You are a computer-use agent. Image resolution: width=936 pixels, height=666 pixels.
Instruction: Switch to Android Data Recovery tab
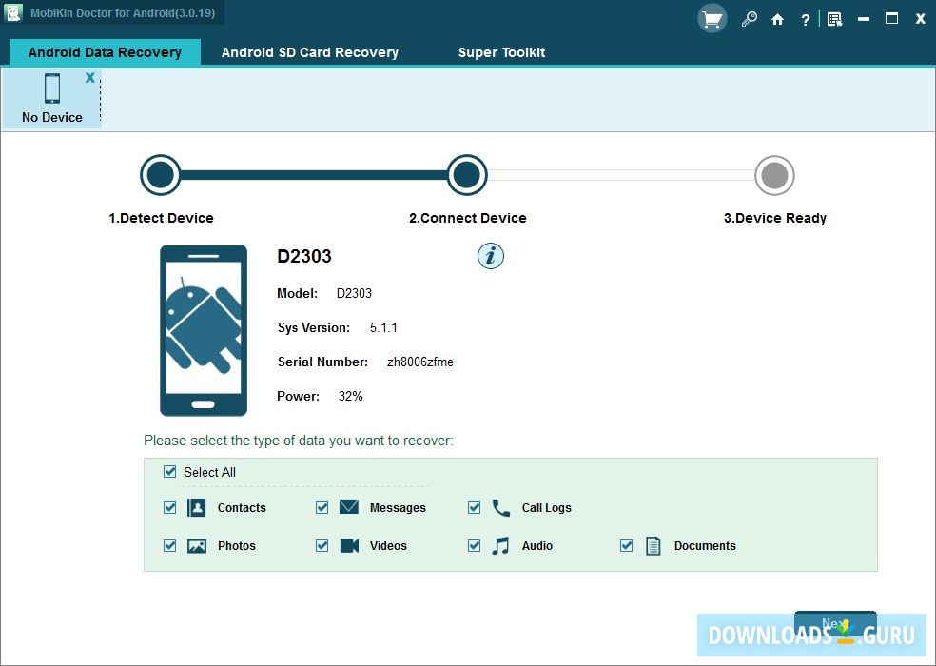pyautogui.click(x=105, y=52)
